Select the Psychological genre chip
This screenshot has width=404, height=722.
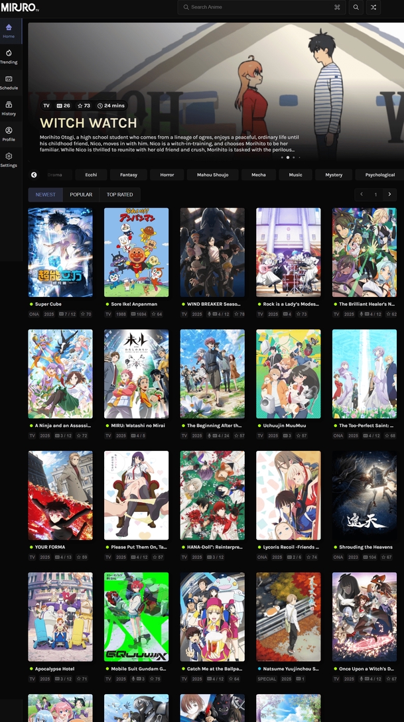tap(379, 174)
